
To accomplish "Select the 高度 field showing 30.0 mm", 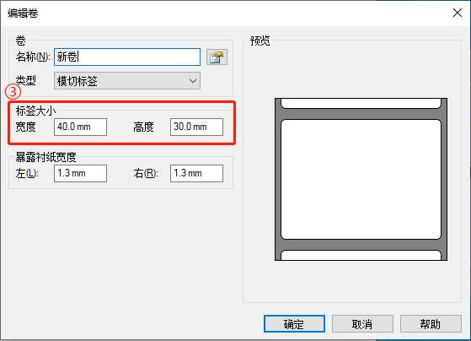I will tap(196, 127).
